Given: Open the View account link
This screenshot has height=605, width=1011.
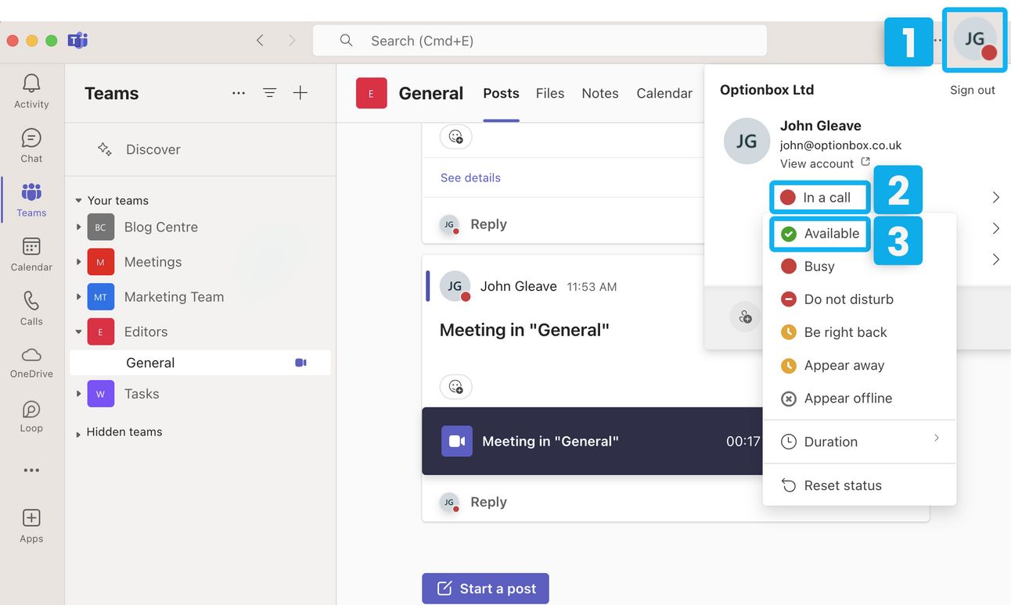Looking at the screenshot, I should (x=825, y=163).
